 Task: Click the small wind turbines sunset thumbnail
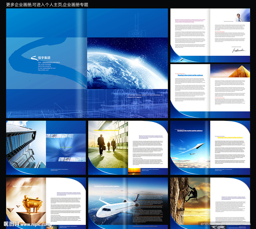pos(134,171)
